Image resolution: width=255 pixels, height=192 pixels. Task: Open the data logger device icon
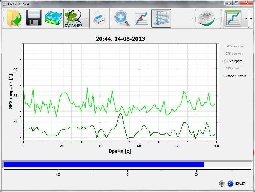tap(207, 18)
